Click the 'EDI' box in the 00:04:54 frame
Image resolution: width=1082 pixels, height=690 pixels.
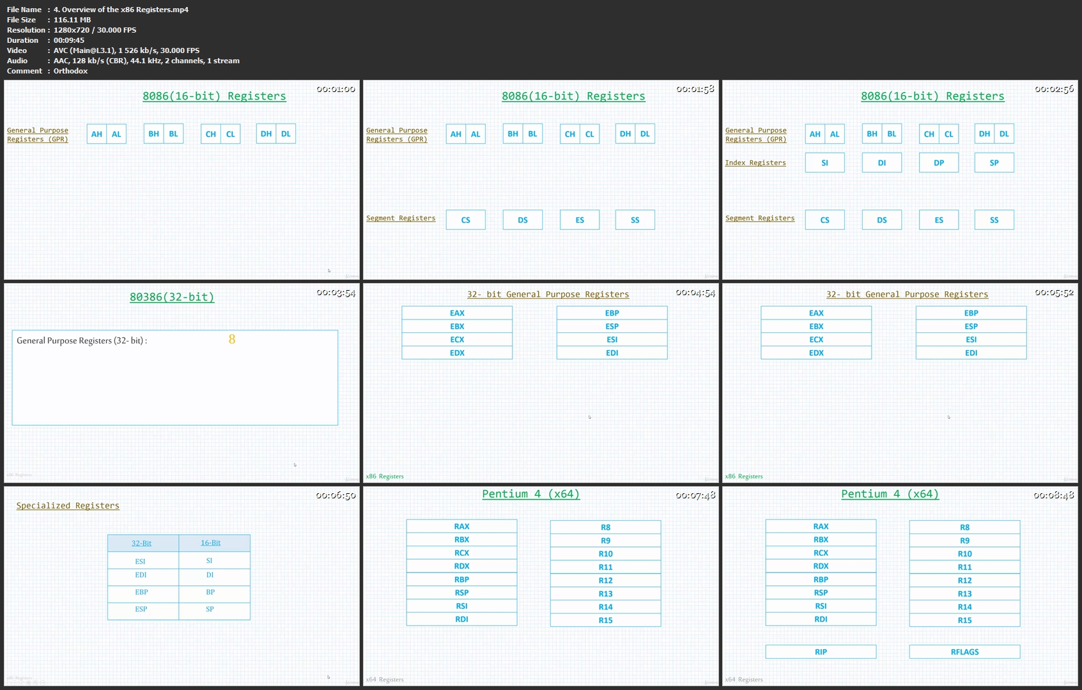(x=612, y=353)
